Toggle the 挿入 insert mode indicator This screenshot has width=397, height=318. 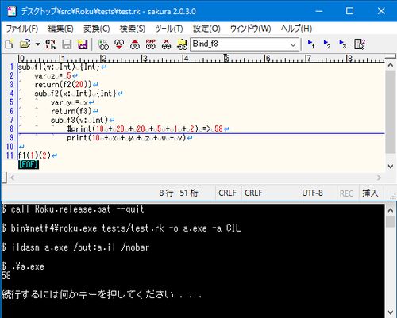click(370, 193)
